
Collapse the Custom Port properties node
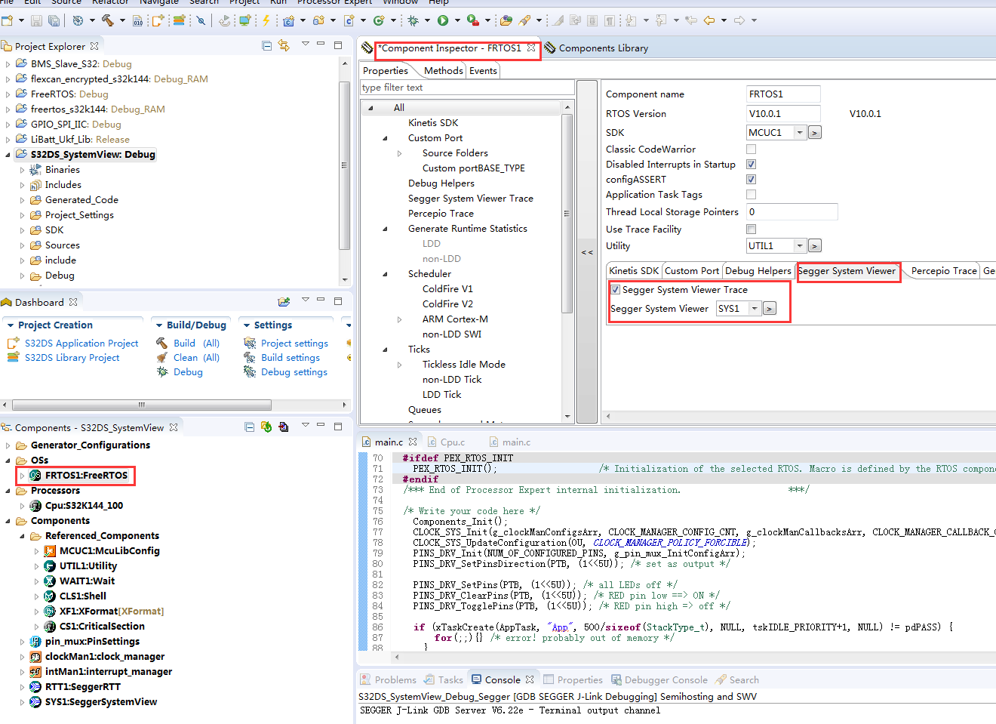385,138
